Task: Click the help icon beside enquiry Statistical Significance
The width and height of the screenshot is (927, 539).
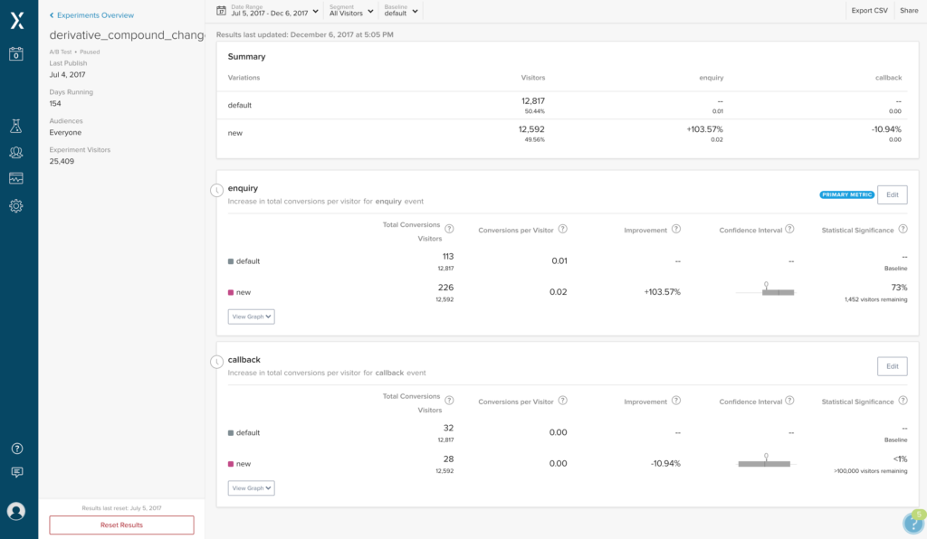Action: point(903,230)
